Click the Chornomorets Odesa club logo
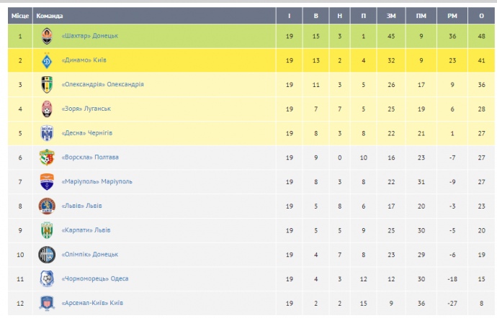497x318 pixels. pyautogui.click(x=47, y=278)
